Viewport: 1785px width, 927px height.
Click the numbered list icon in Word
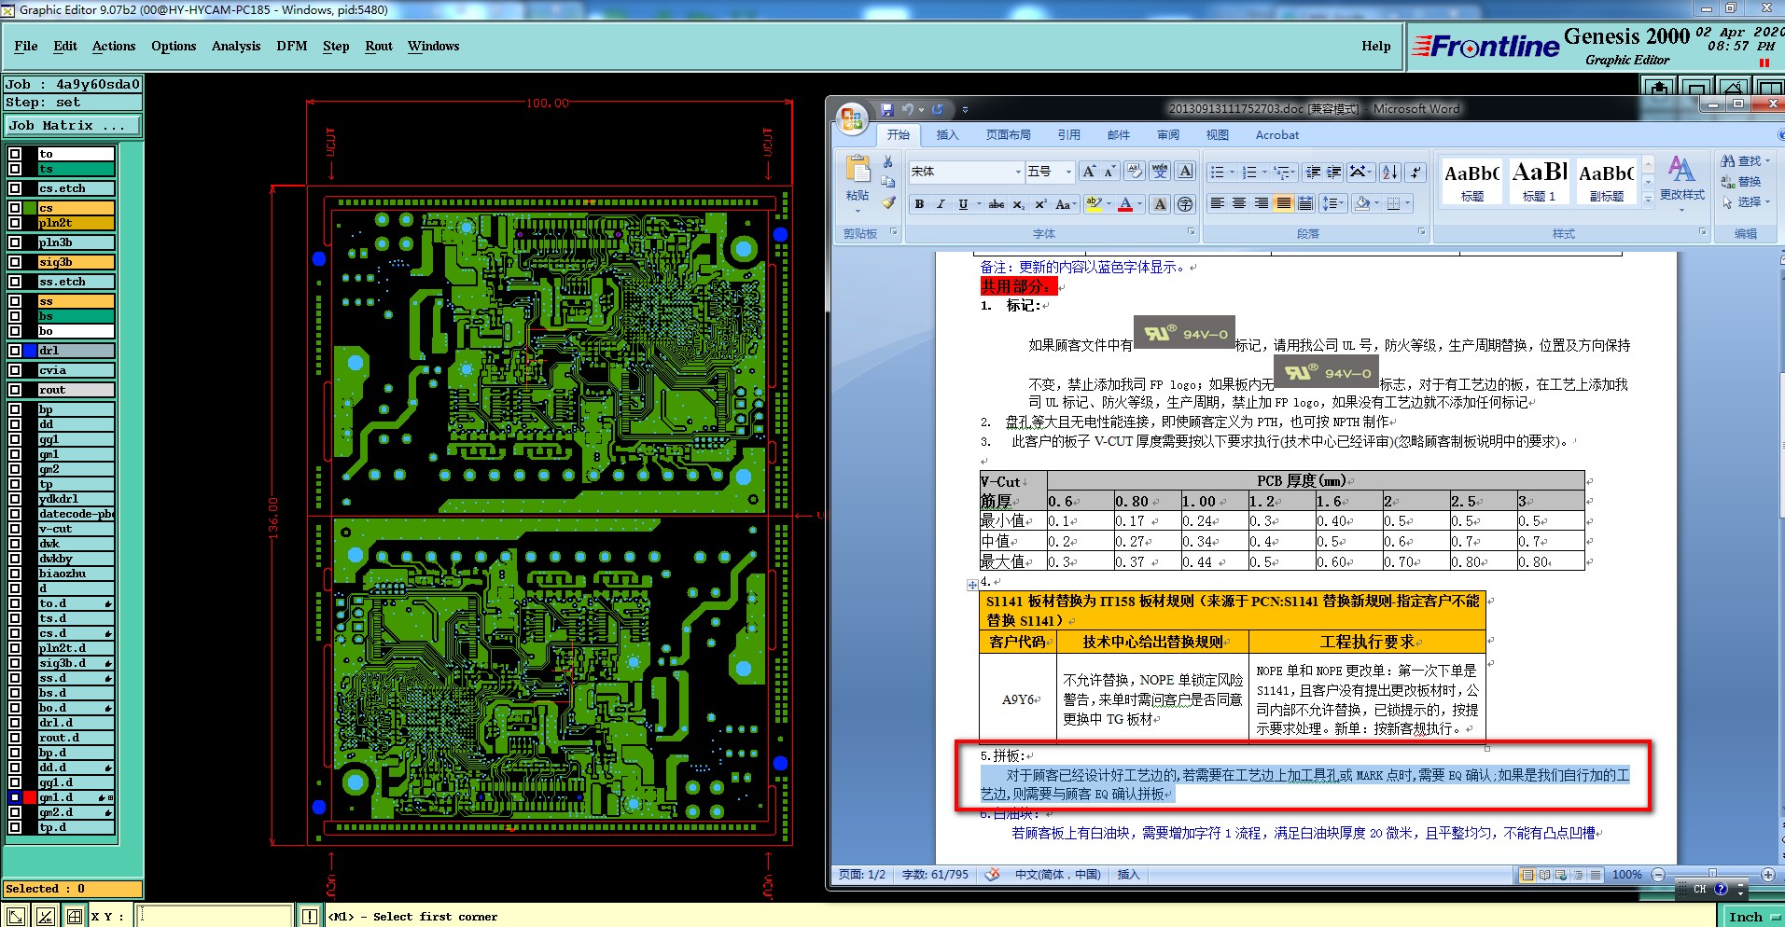(x=1249, y=172)
